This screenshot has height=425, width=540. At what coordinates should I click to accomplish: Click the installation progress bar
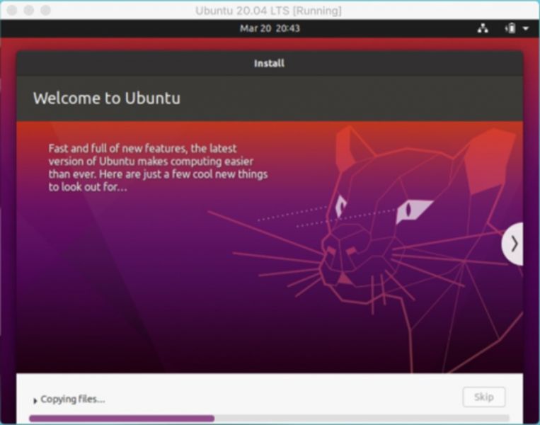coord(269,419)
